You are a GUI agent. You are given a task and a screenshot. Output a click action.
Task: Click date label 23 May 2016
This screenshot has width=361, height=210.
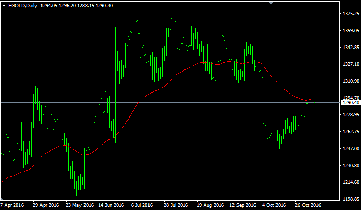tap(80, 205)
